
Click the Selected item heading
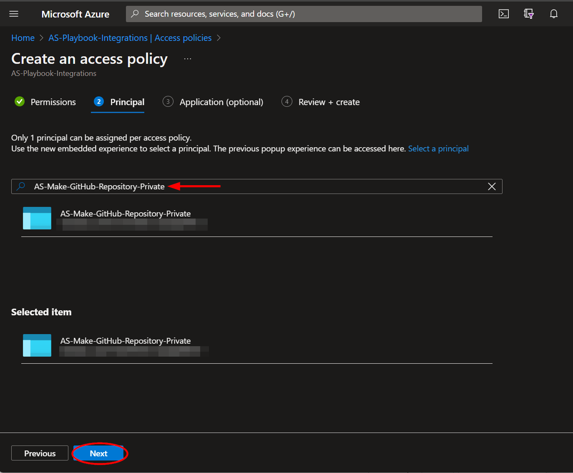[41, 312]
